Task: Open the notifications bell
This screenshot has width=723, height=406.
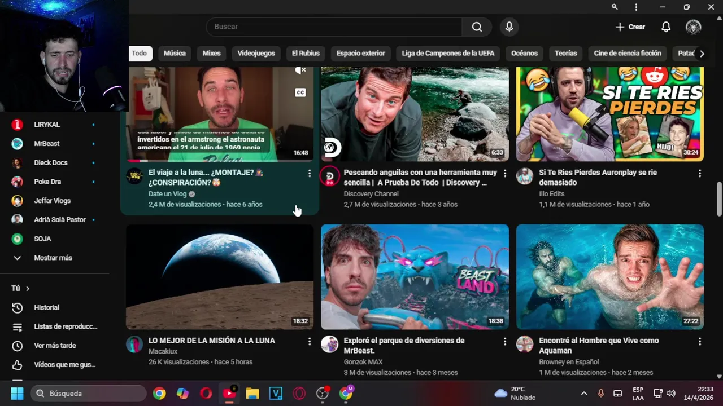Action: pyautogui.click(x=666, y=27)
